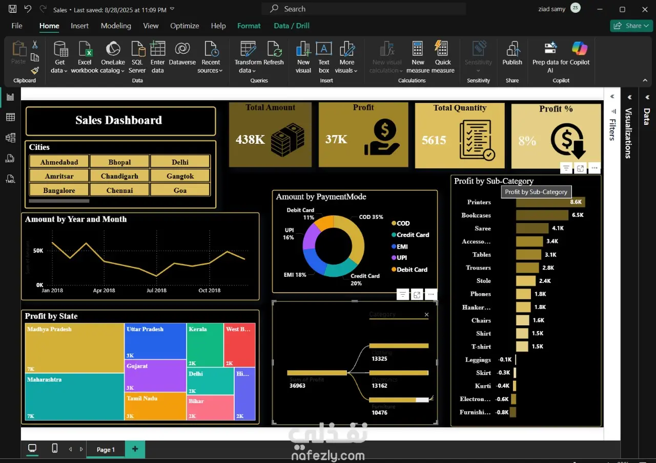
Task: Add a new report page
Action: click(135, 449)
